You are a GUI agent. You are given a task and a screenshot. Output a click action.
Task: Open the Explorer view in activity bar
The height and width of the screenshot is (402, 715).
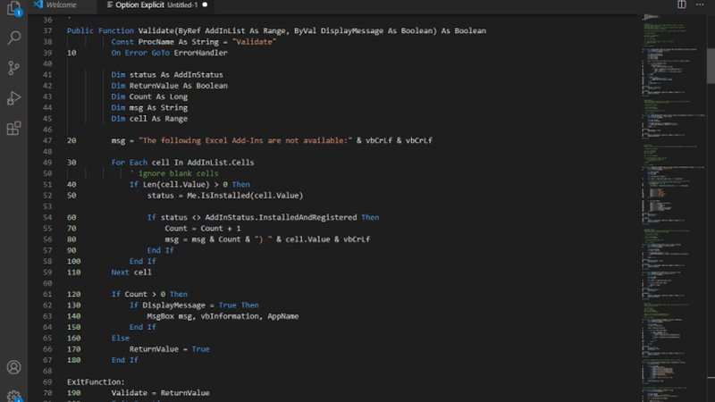[x=13, y=9]
